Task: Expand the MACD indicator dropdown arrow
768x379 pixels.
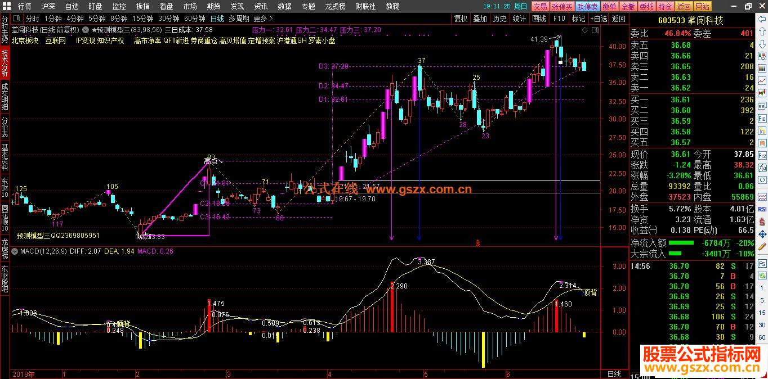Action: 15,251
